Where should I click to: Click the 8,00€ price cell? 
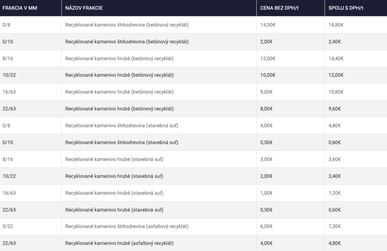pyautogui.click(x=291, y=109)
